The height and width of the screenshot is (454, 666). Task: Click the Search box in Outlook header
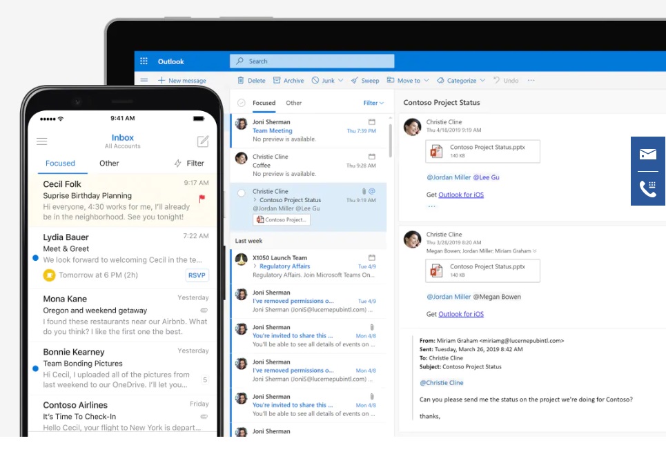pyautogui.click(x=312, y=61)
